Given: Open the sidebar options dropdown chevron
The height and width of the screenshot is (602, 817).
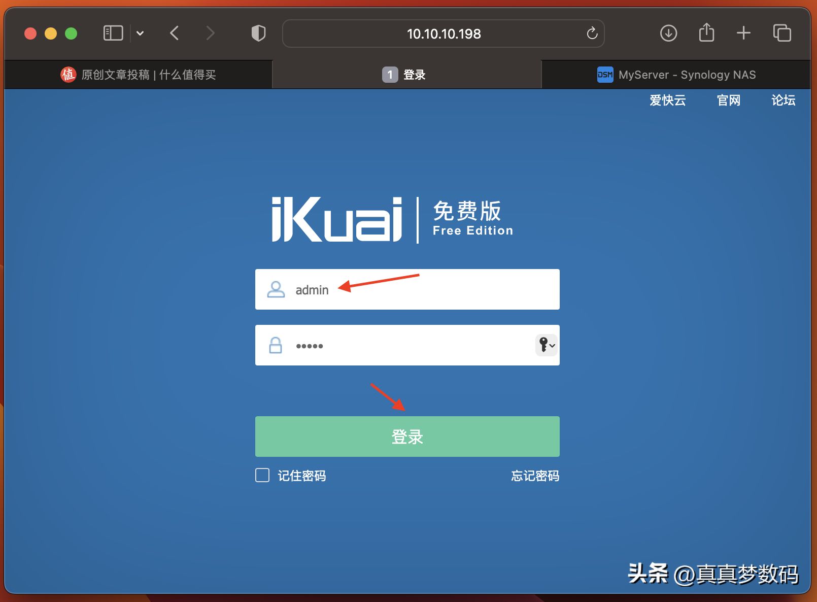Looking at the screenshot, I should pos(140,34).
